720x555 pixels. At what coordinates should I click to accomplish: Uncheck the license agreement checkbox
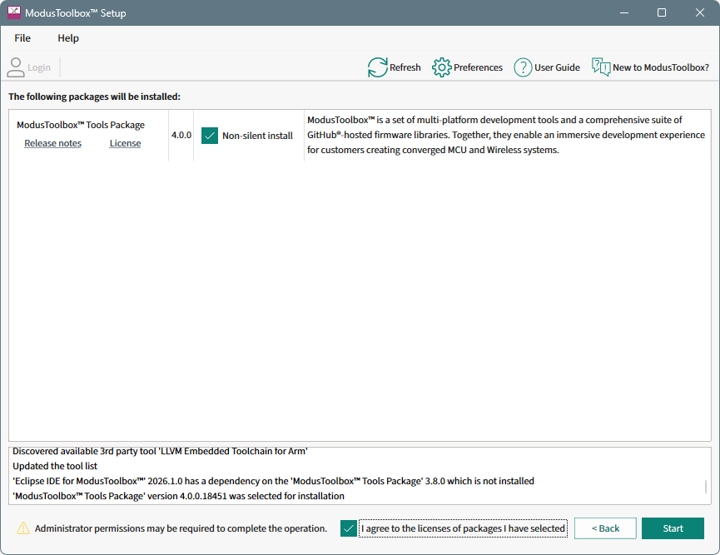349,528
